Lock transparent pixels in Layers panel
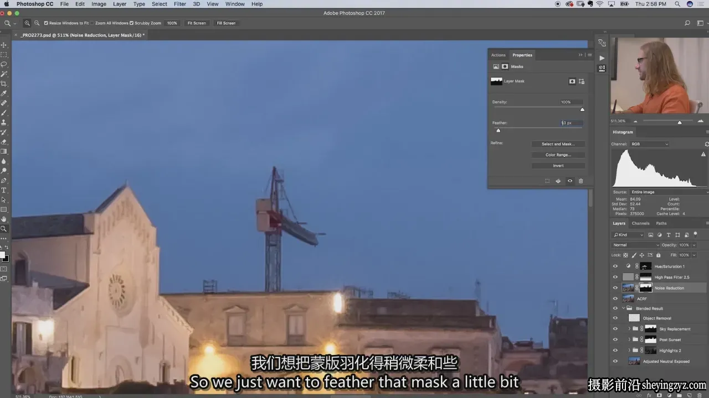Viewport: 709px width, 398px height. 626,255
